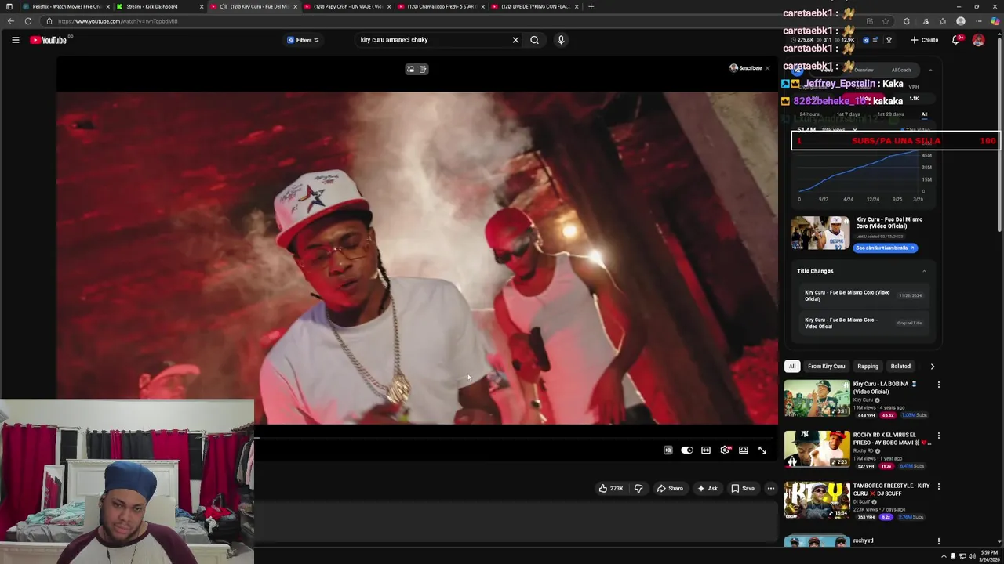Open 'TAMBOREO FREESTYLE' video thumbnail
Viewport: 1004px width, 564px height.
[x=817, y=501]
